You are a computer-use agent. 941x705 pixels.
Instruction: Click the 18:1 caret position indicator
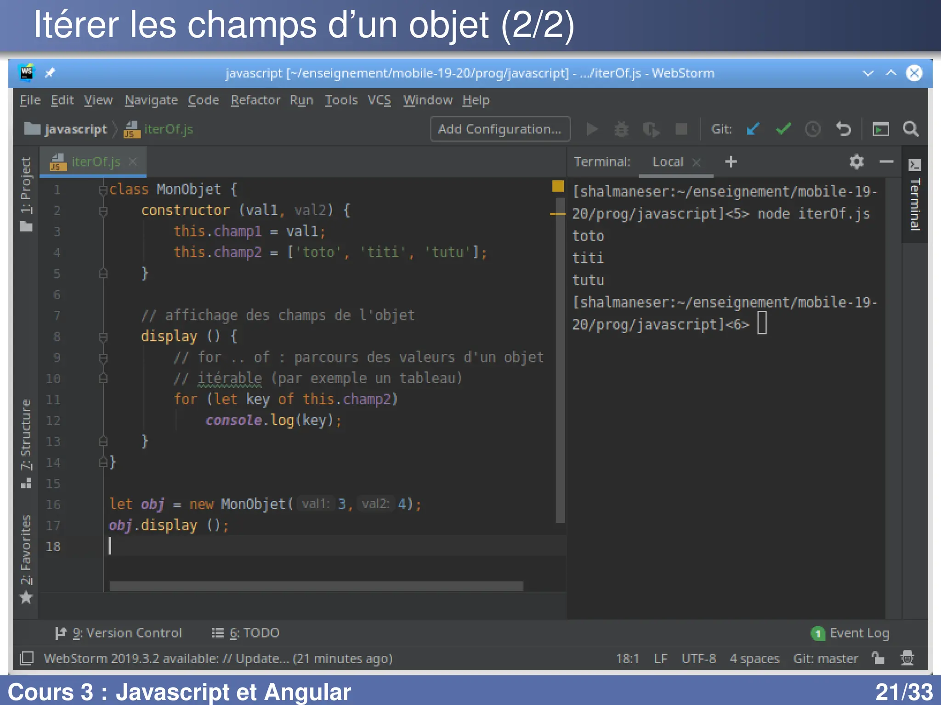pyautogui.click(x=628, y=659)
